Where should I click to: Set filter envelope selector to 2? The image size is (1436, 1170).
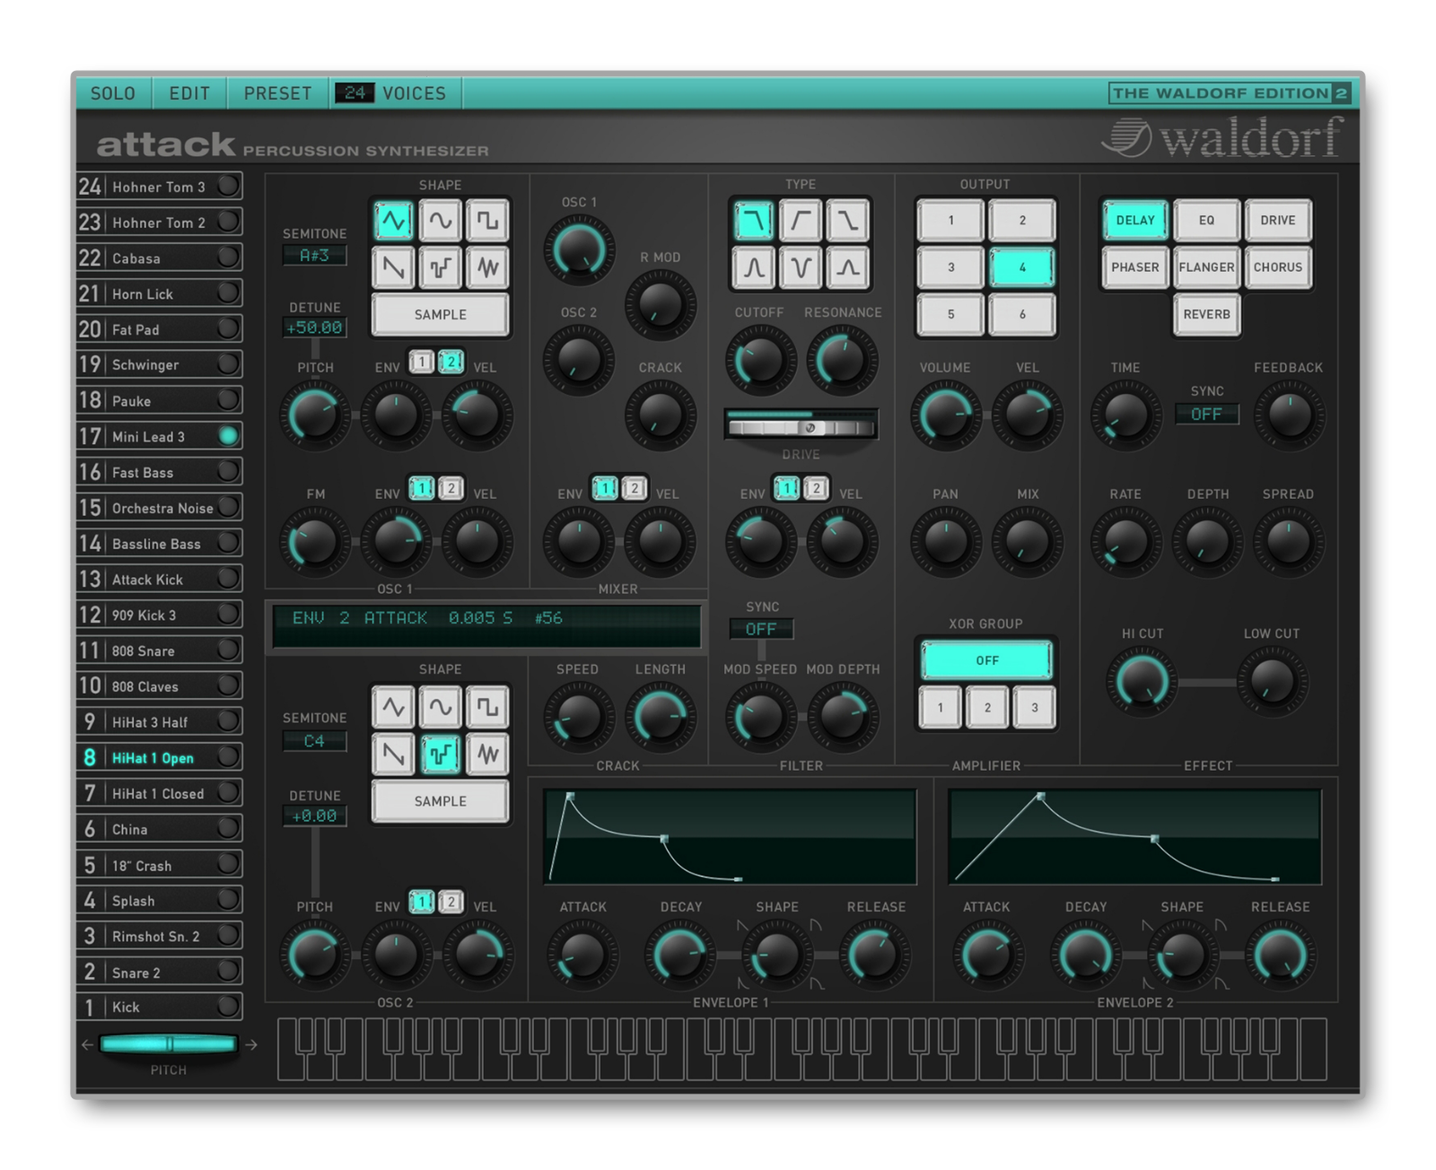(816, 489)
